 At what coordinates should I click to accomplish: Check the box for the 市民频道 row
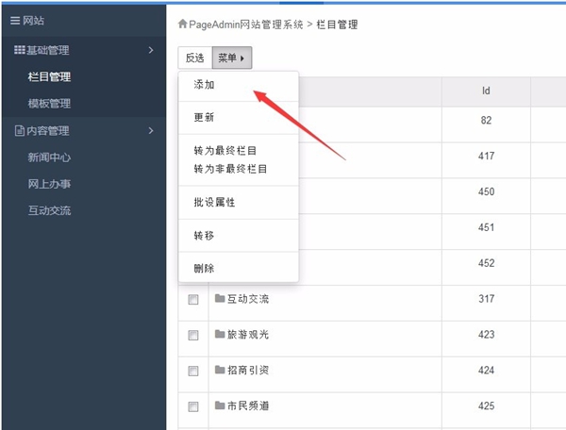pos(193,406)
